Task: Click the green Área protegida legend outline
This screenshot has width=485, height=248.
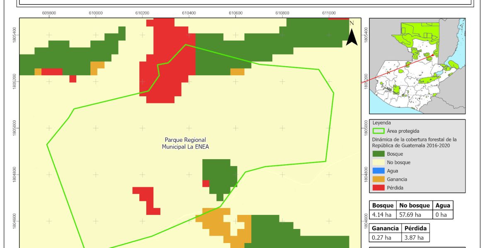Action: click(378, 131)
